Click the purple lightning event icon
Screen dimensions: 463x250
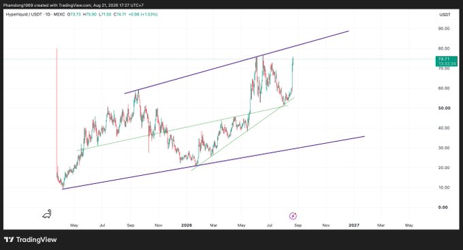(x=293, y=216)
